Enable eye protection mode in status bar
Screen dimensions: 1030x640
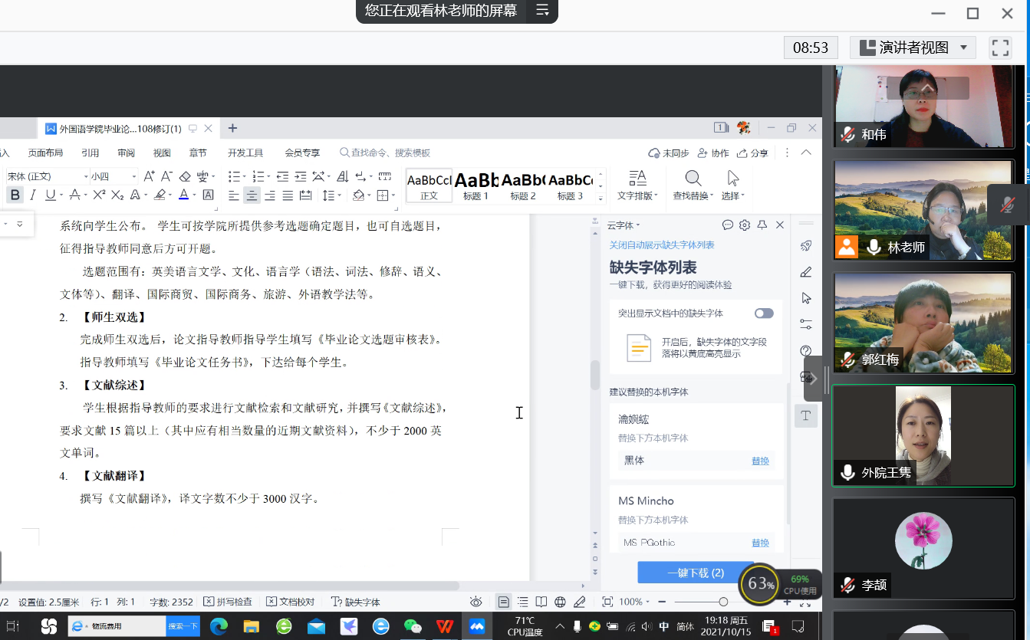476,602
